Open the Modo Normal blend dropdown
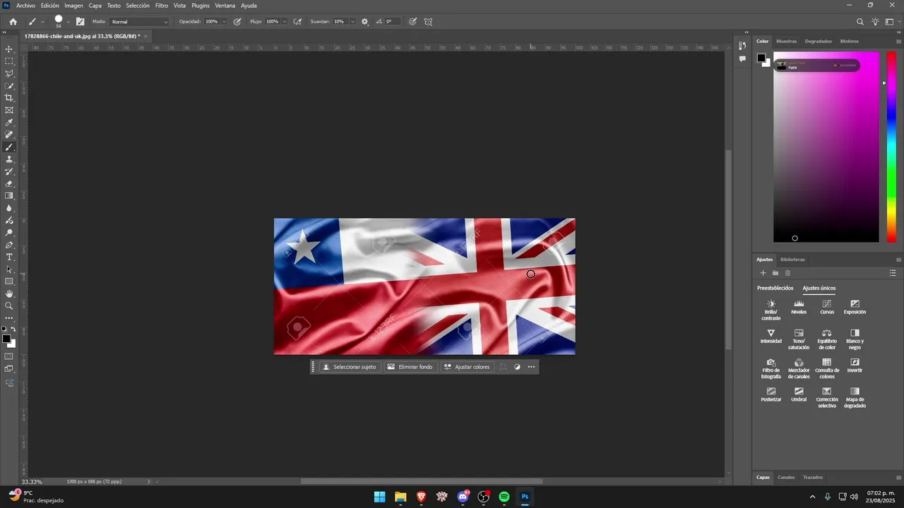The image size is (904, 508). (x=139, y=22)
